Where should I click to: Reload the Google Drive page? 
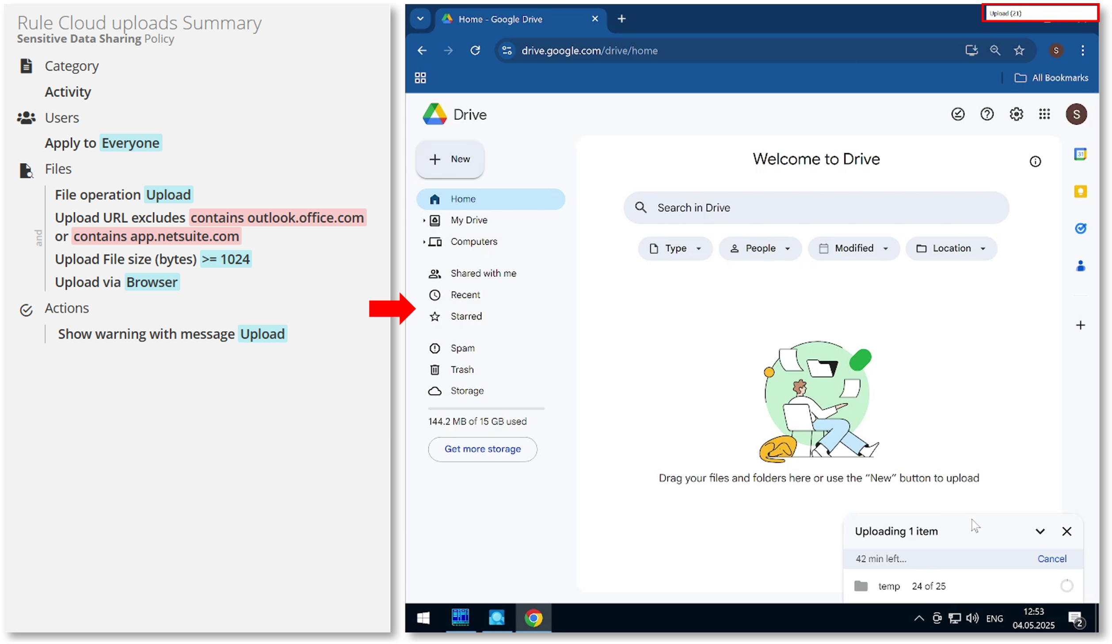tap(475, 50)
